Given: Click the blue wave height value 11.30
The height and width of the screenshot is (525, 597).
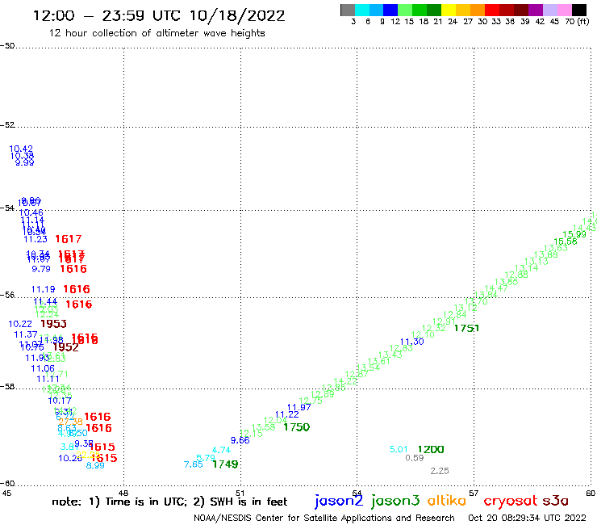Looking at the screenshot, I should [x=412, y=342].
